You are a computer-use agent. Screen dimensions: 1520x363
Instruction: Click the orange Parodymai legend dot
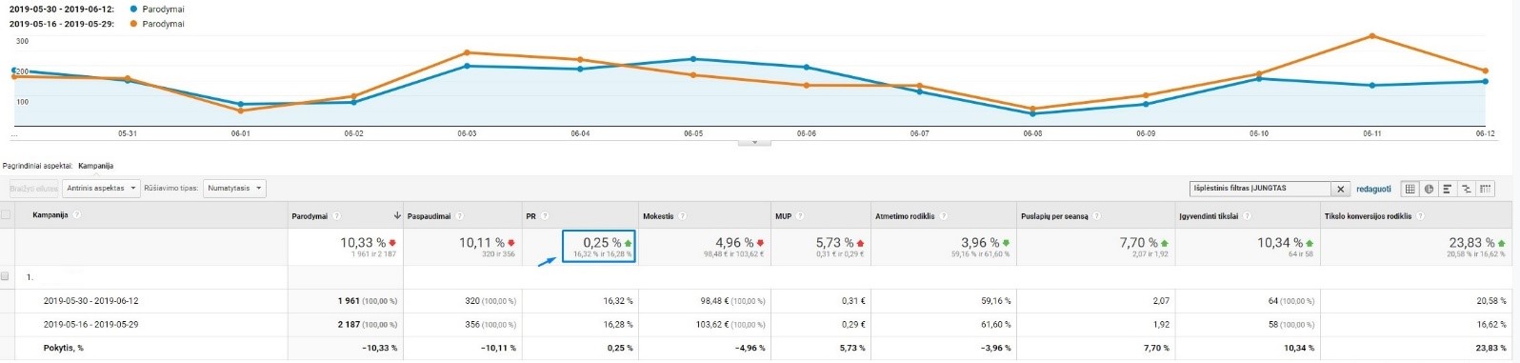click(133, 24)
